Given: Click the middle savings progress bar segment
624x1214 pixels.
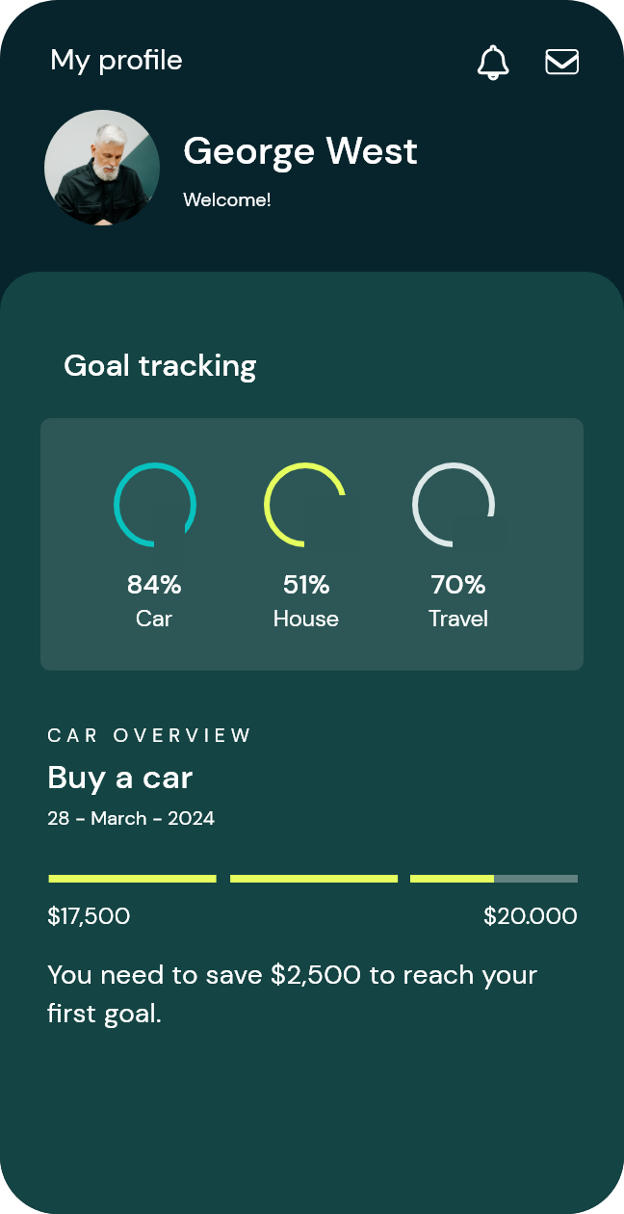Looking at the screenshot, I should tap(314, 879).
